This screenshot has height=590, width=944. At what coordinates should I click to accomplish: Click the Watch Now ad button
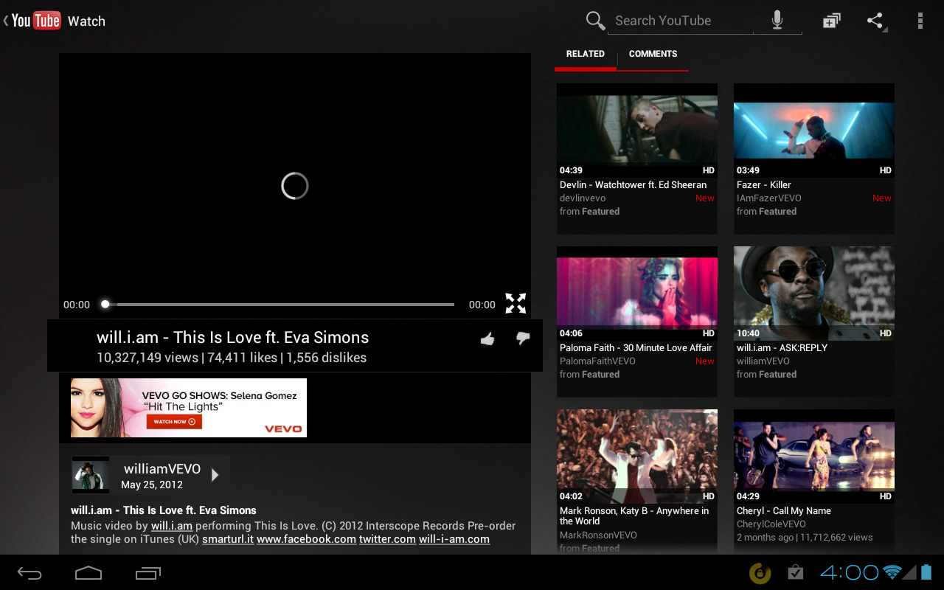click(174, 422)
